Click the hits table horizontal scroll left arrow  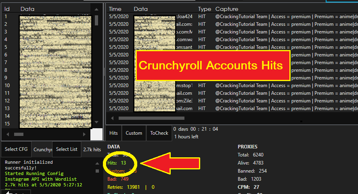point(112,118)
